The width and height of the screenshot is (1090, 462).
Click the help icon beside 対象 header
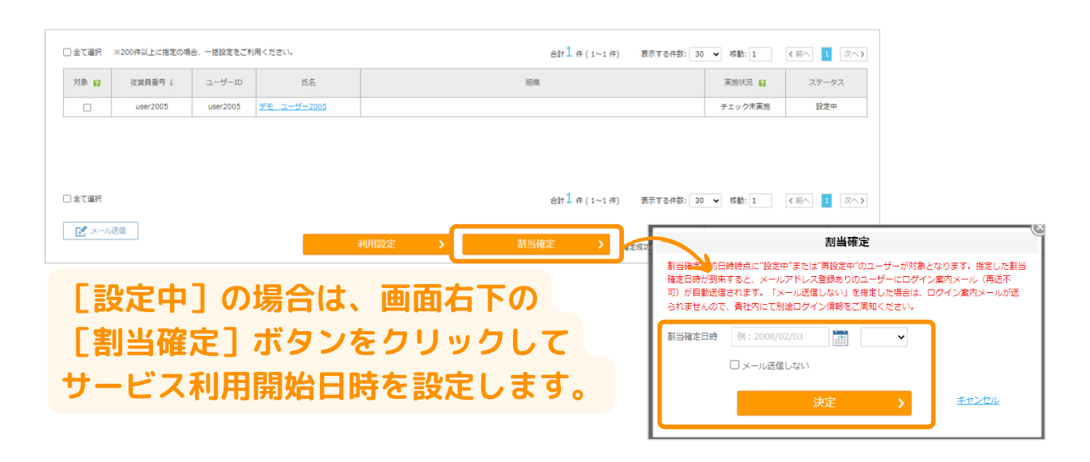click(x=97, y=83)
